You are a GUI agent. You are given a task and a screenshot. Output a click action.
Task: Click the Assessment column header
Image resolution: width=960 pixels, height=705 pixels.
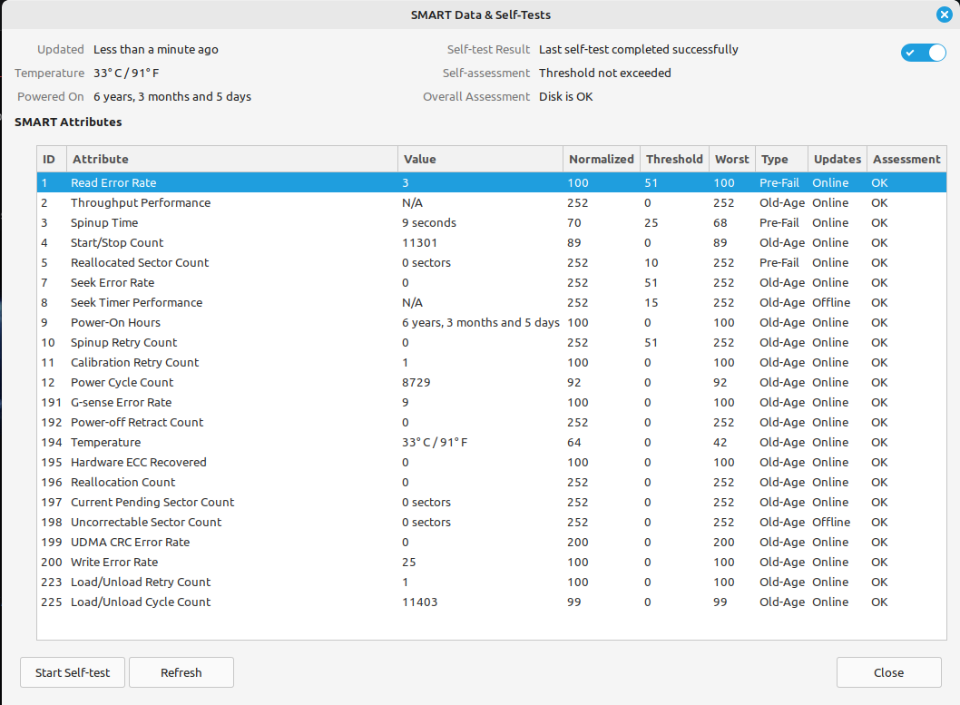906,159
